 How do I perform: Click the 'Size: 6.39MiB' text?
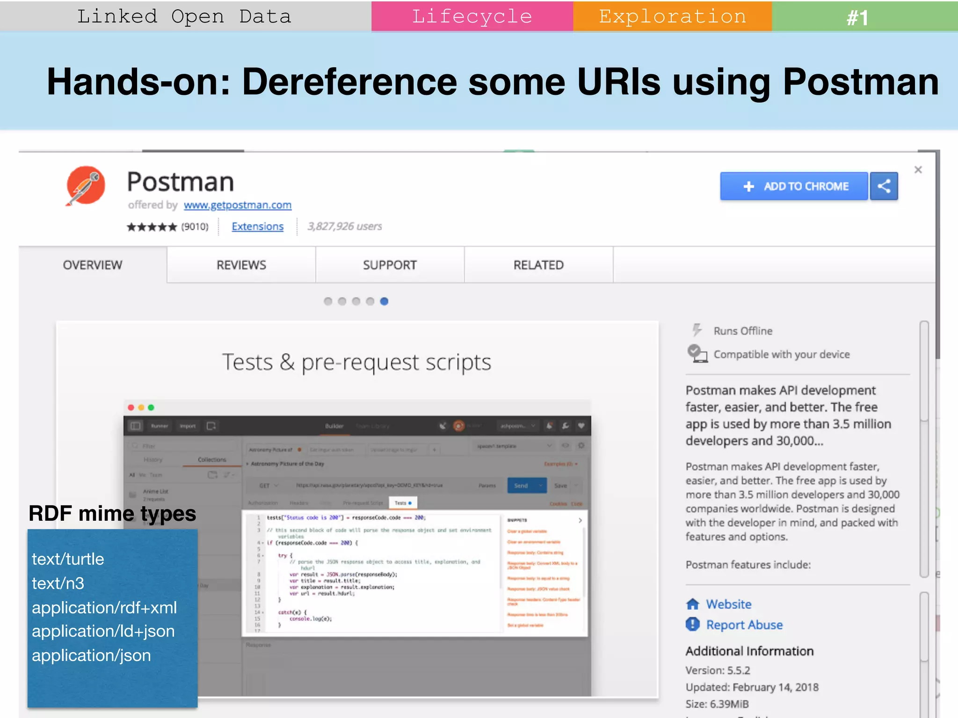pos(717,704)
